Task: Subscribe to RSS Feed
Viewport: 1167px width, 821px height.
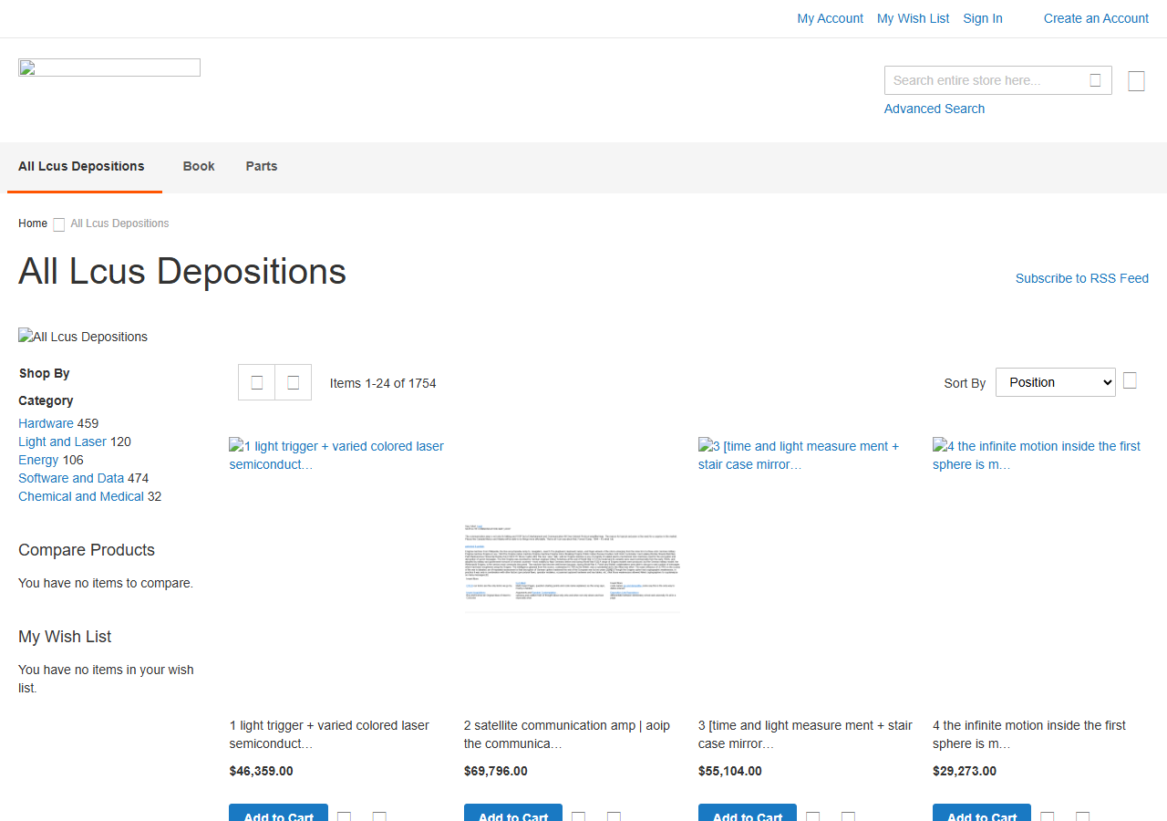Action: 1082,278
